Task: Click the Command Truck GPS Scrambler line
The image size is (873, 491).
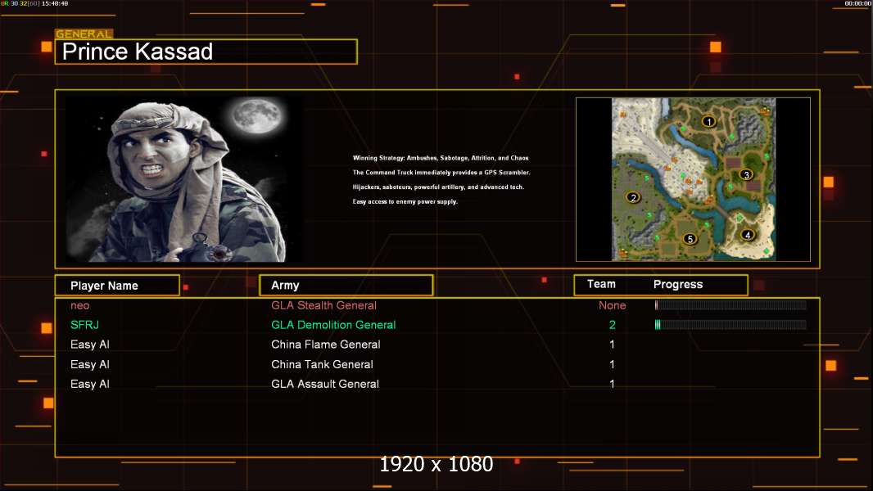Action: click(441, 173)
